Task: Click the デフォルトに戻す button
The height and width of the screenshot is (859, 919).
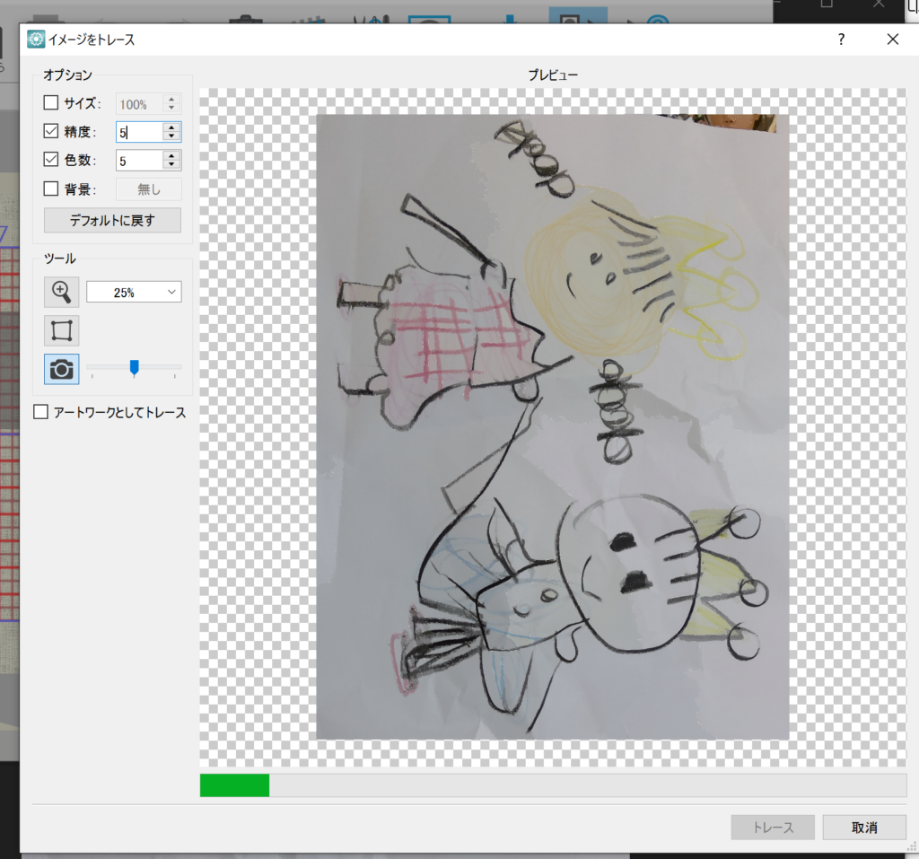Action: click(x=112, y=220)
